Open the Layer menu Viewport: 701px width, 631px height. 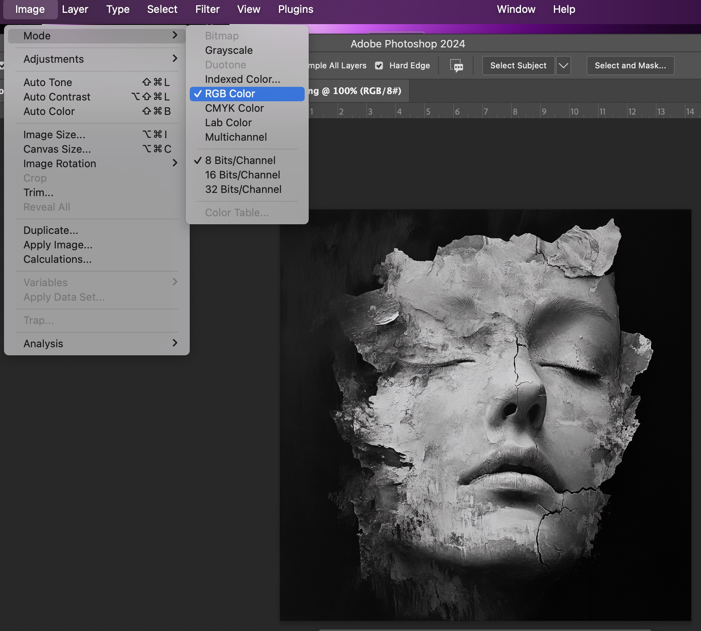tap(75, 9)
